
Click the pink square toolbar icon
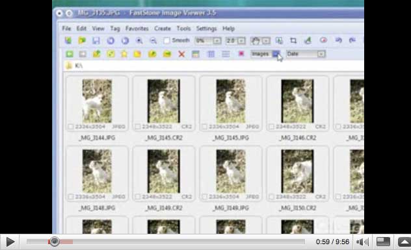coord(241,54)
